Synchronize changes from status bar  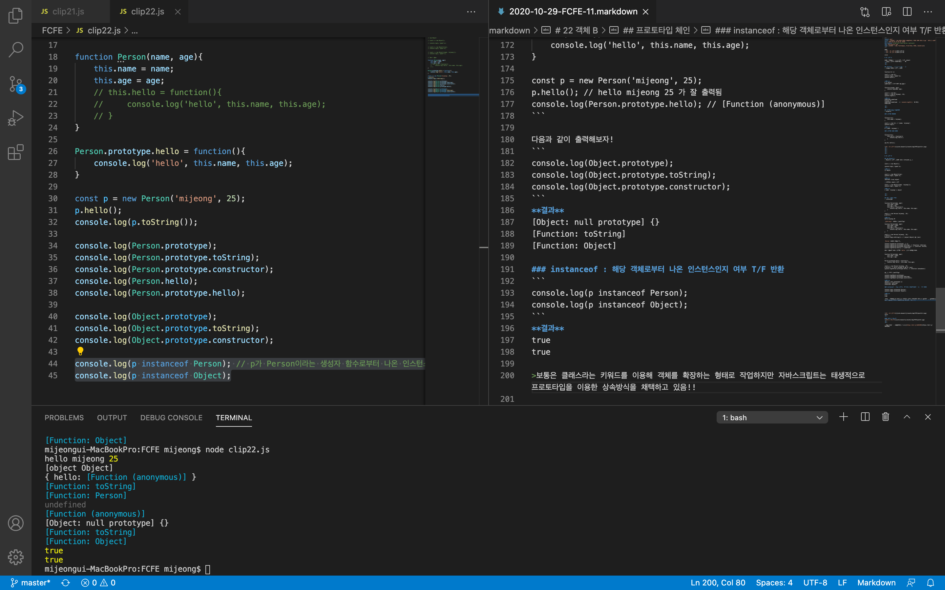pyautogui.click(x=66, y=582)
